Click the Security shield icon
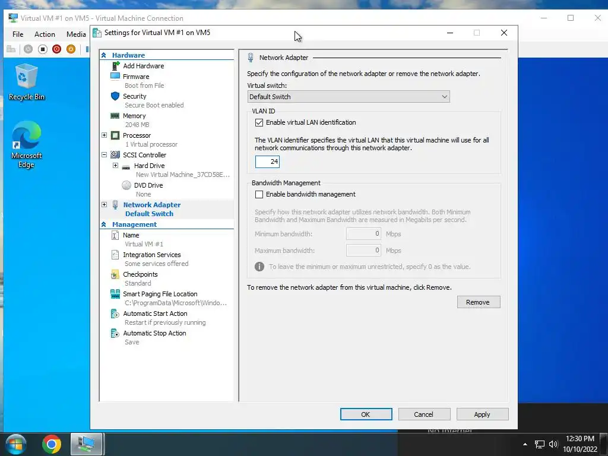Viewport: 608px width, 456px height. pos(115,96)
